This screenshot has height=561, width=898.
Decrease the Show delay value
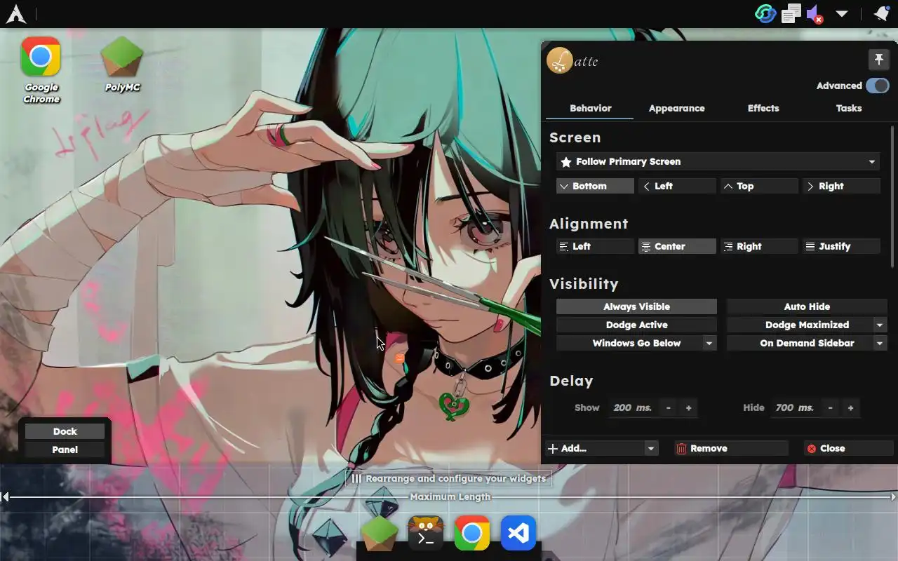click(669, 407)
